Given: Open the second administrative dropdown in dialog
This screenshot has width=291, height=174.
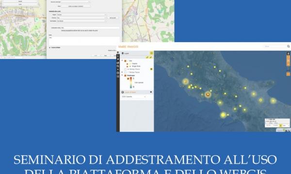Looking at the screenshot, I should (81, 18).
